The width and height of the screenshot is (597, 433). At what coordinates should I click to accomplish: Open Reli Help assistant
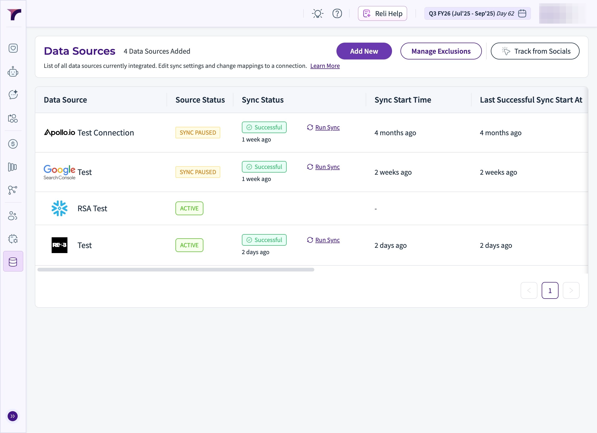point(382,13)
